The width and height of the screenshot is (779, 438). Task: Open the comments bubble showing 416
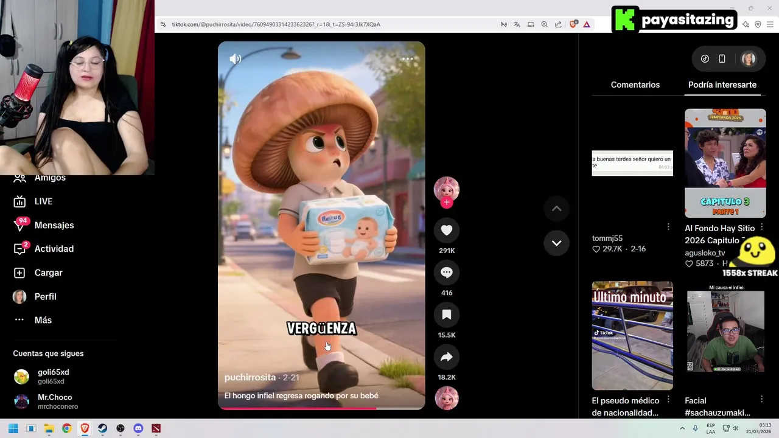click(446, 272)
